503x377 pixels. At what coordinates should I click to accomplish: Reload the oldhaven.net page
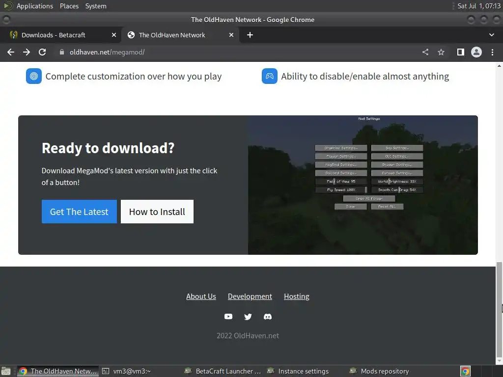42,52
